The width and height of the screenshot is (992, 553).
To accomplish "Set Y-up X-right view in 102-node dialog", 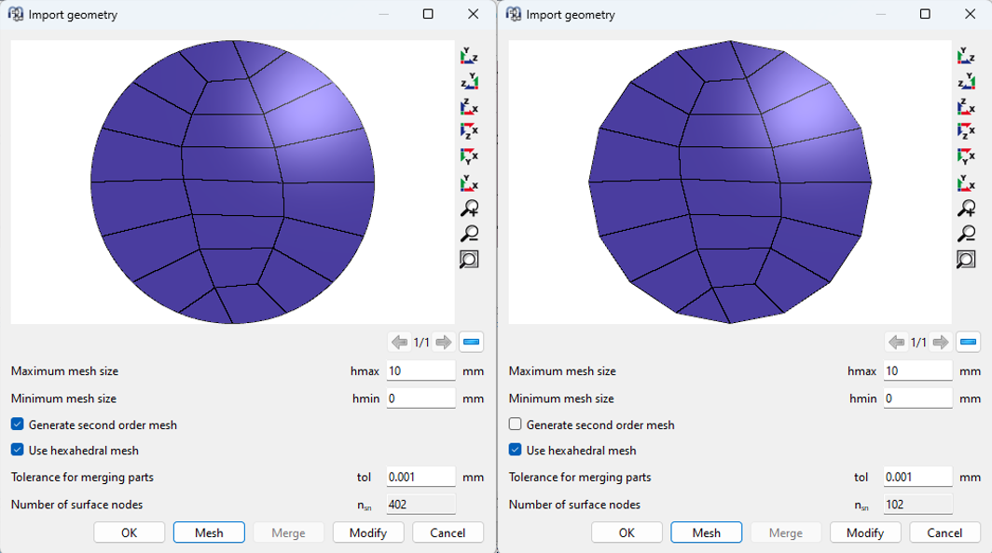I will point(966,182).
